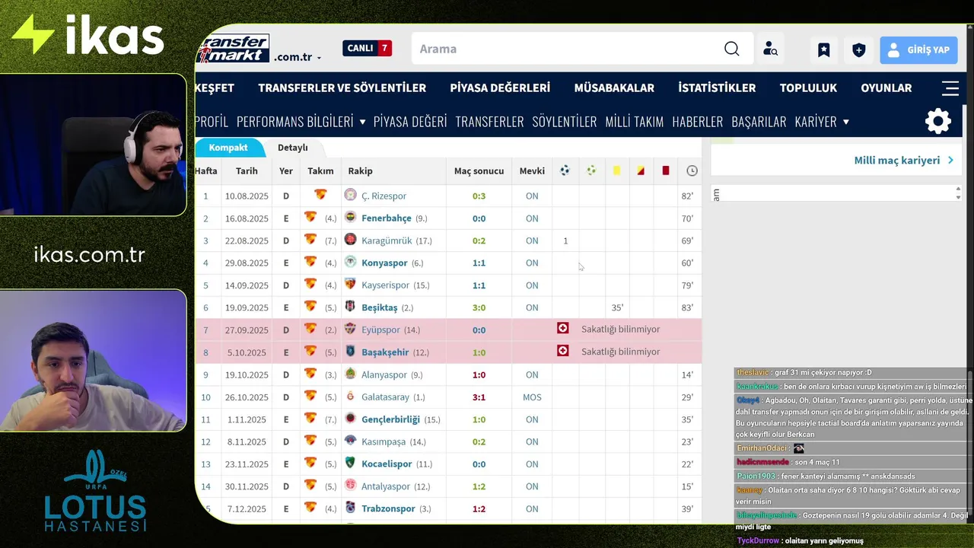Click the injury icon in Başakşehir row
This screenshot has height=548, width=974.
[x=563, y=351]
